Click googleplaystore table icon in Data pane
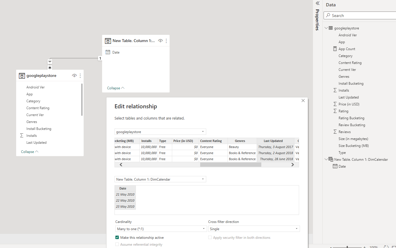396x248 pixels. click(331, 28)
